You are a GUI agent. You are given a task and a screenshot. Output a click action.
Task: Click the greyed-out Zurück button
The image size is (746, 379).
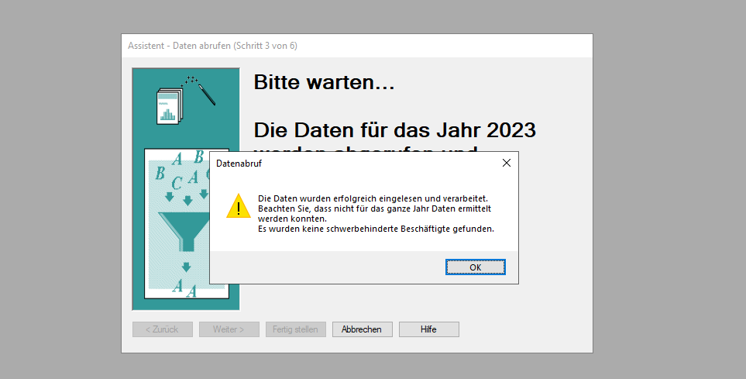(163, 329)
